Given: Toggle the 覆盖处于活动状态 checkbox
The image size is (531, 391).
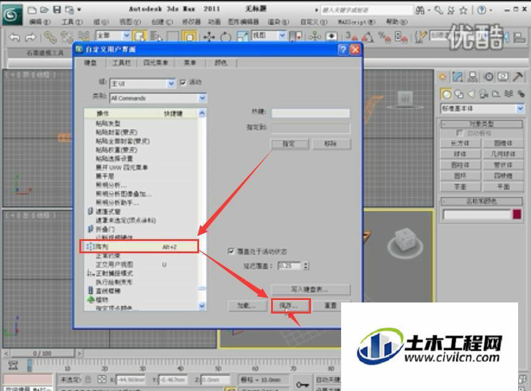Looking at the screenshot, I should (x=231, y=251).
